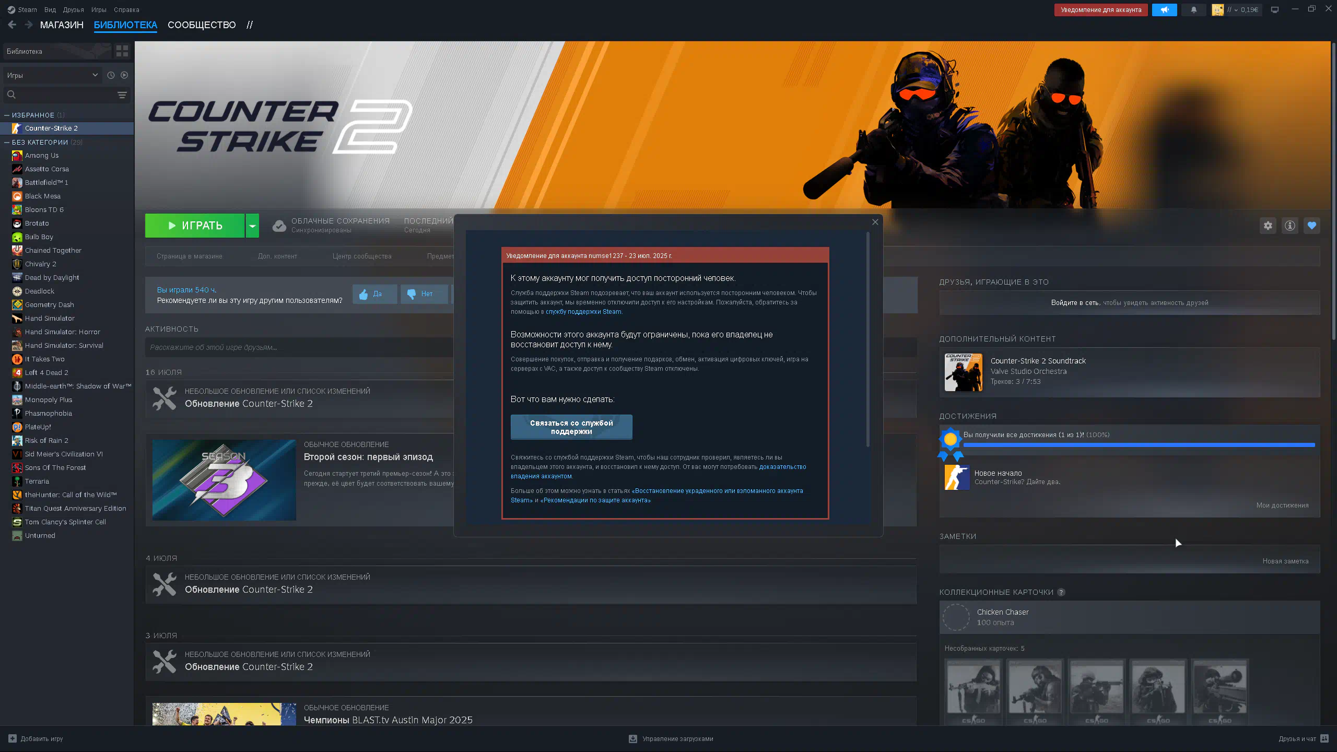Click the dialog vertical scrollbar
The height and width of the screenshot is (752, 1337).
tap(868, 339)
